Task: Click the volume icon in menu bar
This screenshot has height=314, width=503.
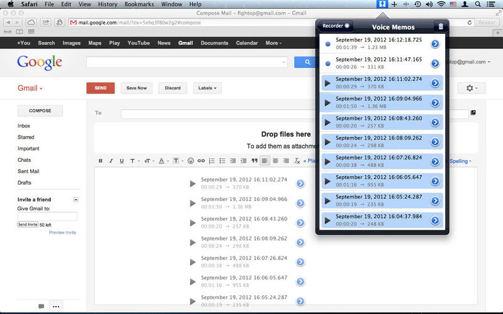Action: point(429,4)
